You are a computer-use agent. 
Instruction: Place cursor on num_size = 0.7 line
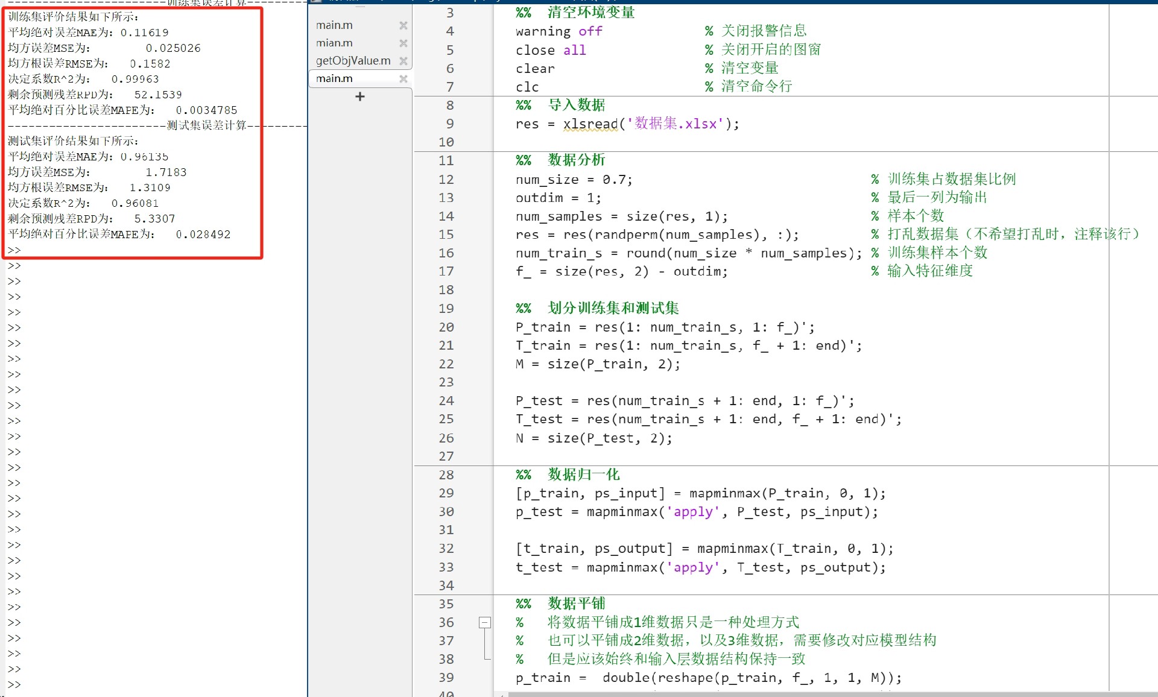573,180
